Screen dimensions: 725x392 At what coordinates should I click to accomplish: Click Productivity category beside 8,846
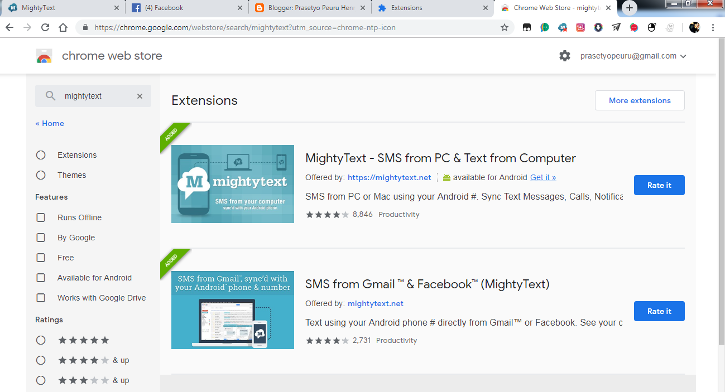point(399,214)
